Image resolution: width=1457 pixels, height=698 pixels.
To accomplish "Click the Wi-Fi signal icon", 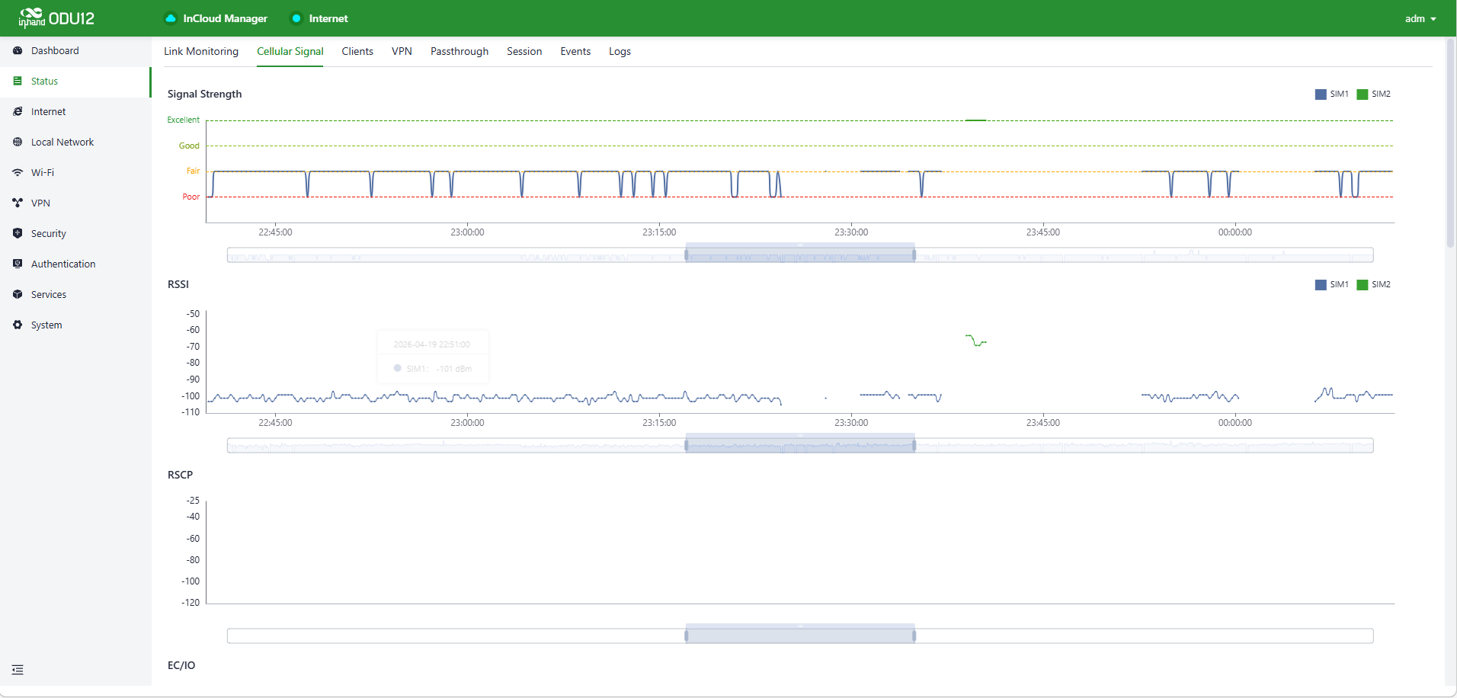I will click(18, 173).
